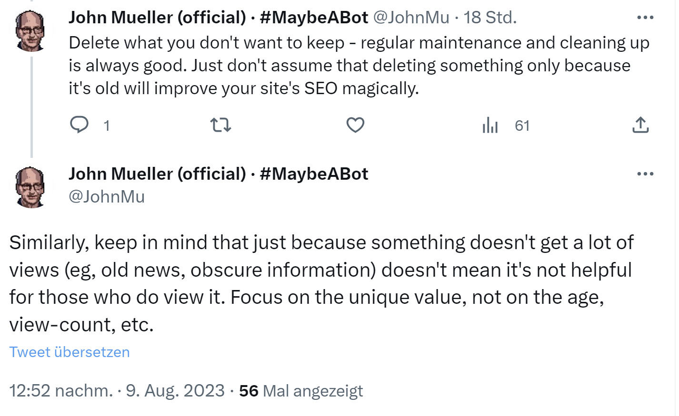The image size is (679, 416).
Task: Click the '56 Mal angezeigt' view count
Action: point(301,390)
